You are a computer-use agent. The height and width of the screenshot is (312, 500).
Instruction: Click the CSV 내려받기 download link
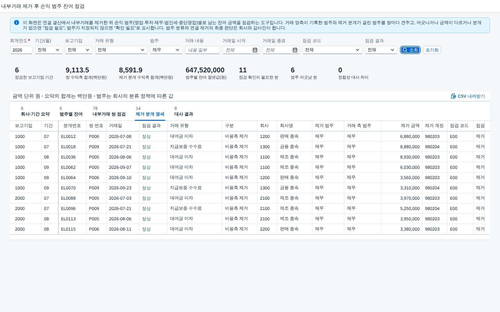(468, 96)
